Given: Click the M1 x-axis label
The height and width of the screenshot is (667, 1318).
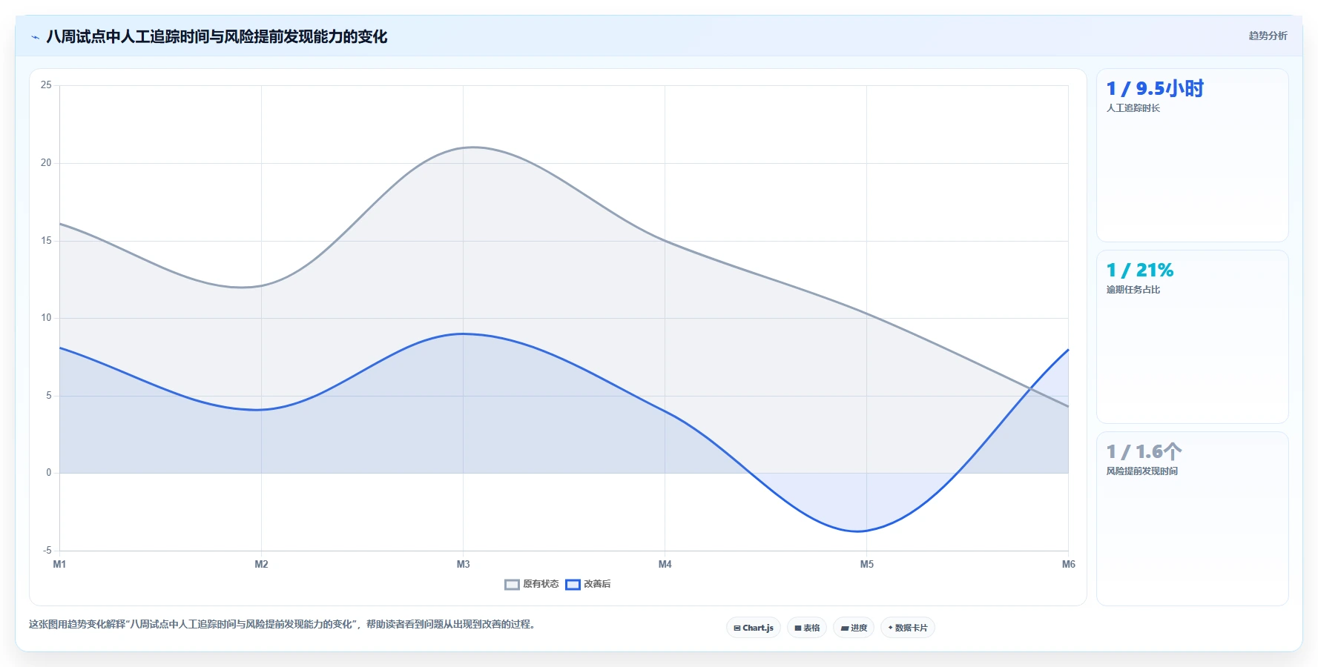Looking at the screenshot, I should point(59,564).
